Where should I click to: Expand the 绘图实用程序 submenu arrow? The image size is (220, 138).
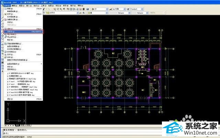41,64
